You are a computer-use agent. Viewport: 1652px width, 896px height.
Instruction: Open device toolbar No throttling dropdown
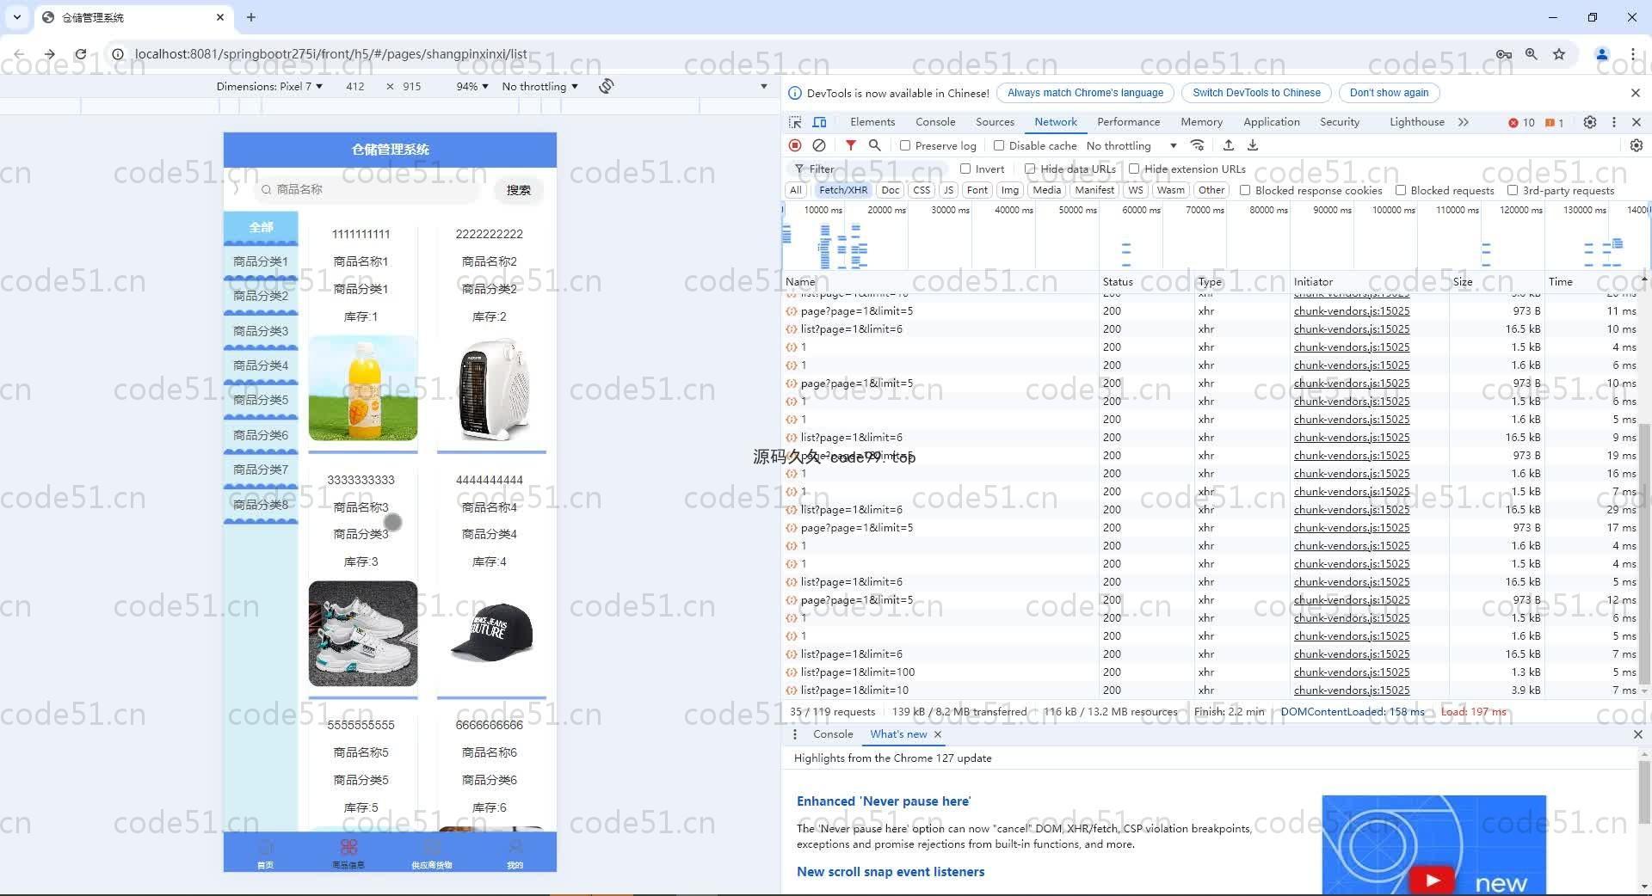pyautogui.click(x=539, y=86)
